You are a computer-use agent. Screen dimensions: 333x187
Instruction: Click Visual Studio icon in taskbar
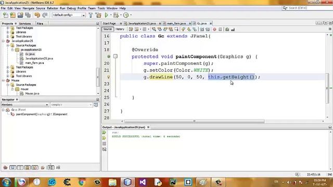pos(143,182)
